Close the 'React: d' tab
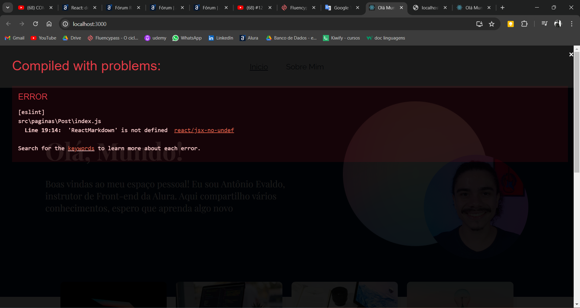Screen dimensions: 580x308 tap(95, 8)
